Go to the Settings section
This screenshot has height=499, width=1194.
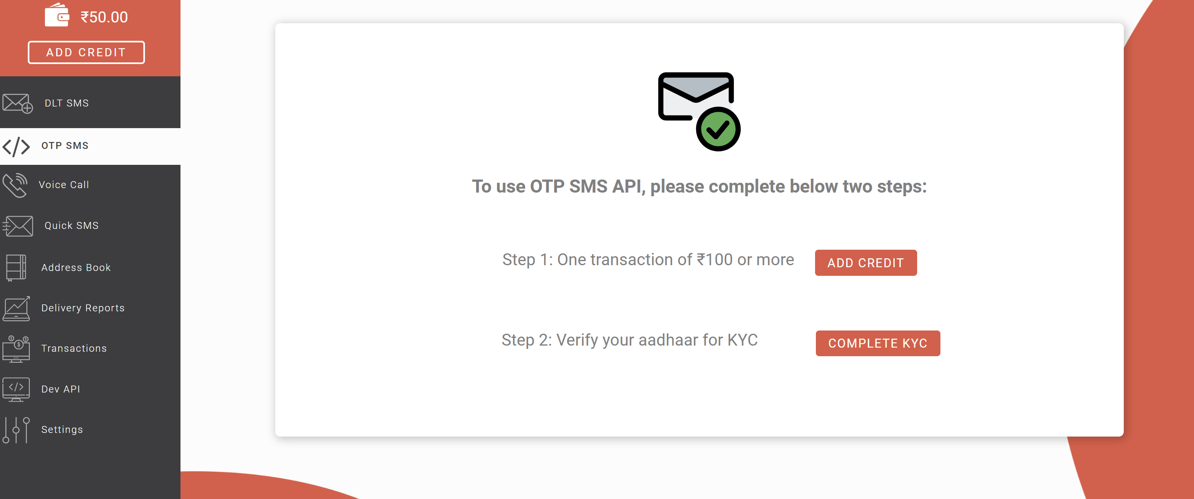coord(62,430)
